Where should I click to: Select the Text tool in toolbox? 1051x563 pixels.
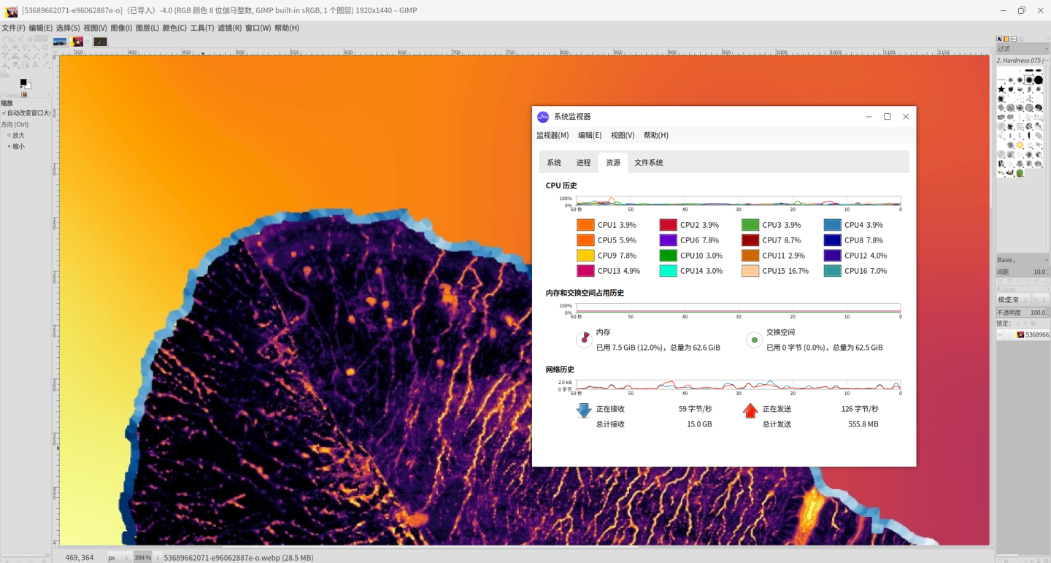coord(35,65)
